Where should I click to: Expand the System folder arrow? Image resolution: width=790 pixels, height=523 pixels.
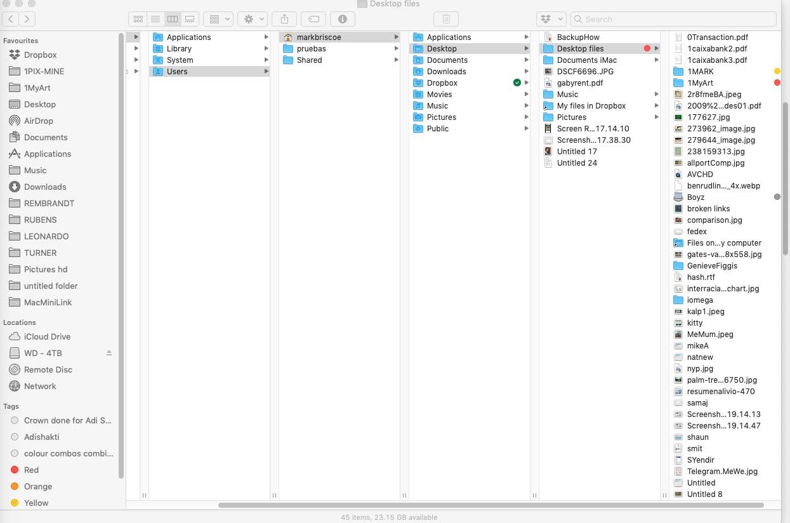click(x=267, y=60)
